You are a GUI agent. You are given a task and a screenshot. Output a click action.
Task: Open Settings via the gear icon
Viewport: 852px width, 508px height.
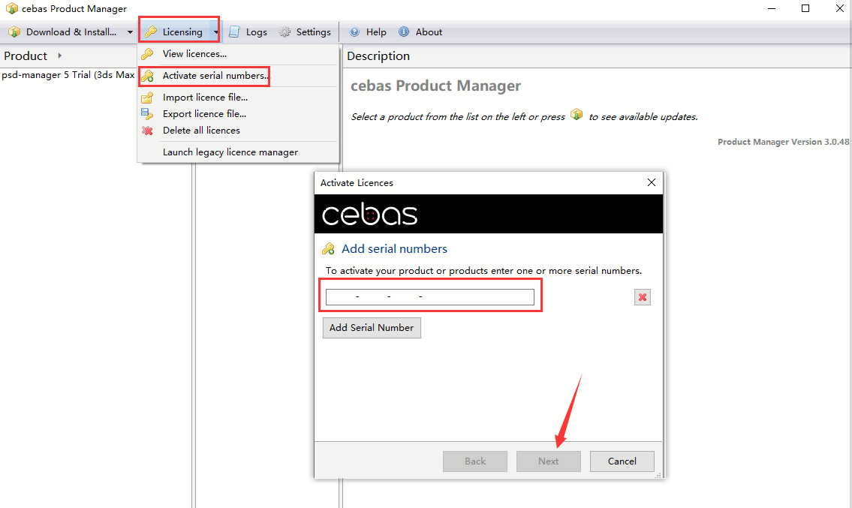(285, 32)
